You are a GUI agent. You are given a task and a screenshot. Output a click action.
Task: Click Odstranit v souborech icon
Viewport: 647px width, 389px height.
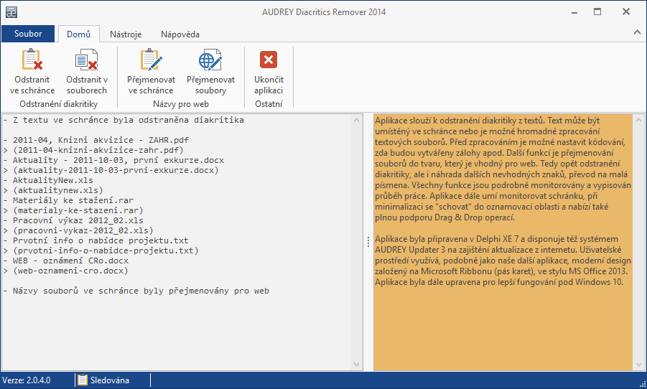87,60
